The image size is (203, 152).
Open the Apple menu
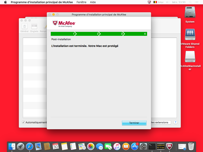pos(5,2)
